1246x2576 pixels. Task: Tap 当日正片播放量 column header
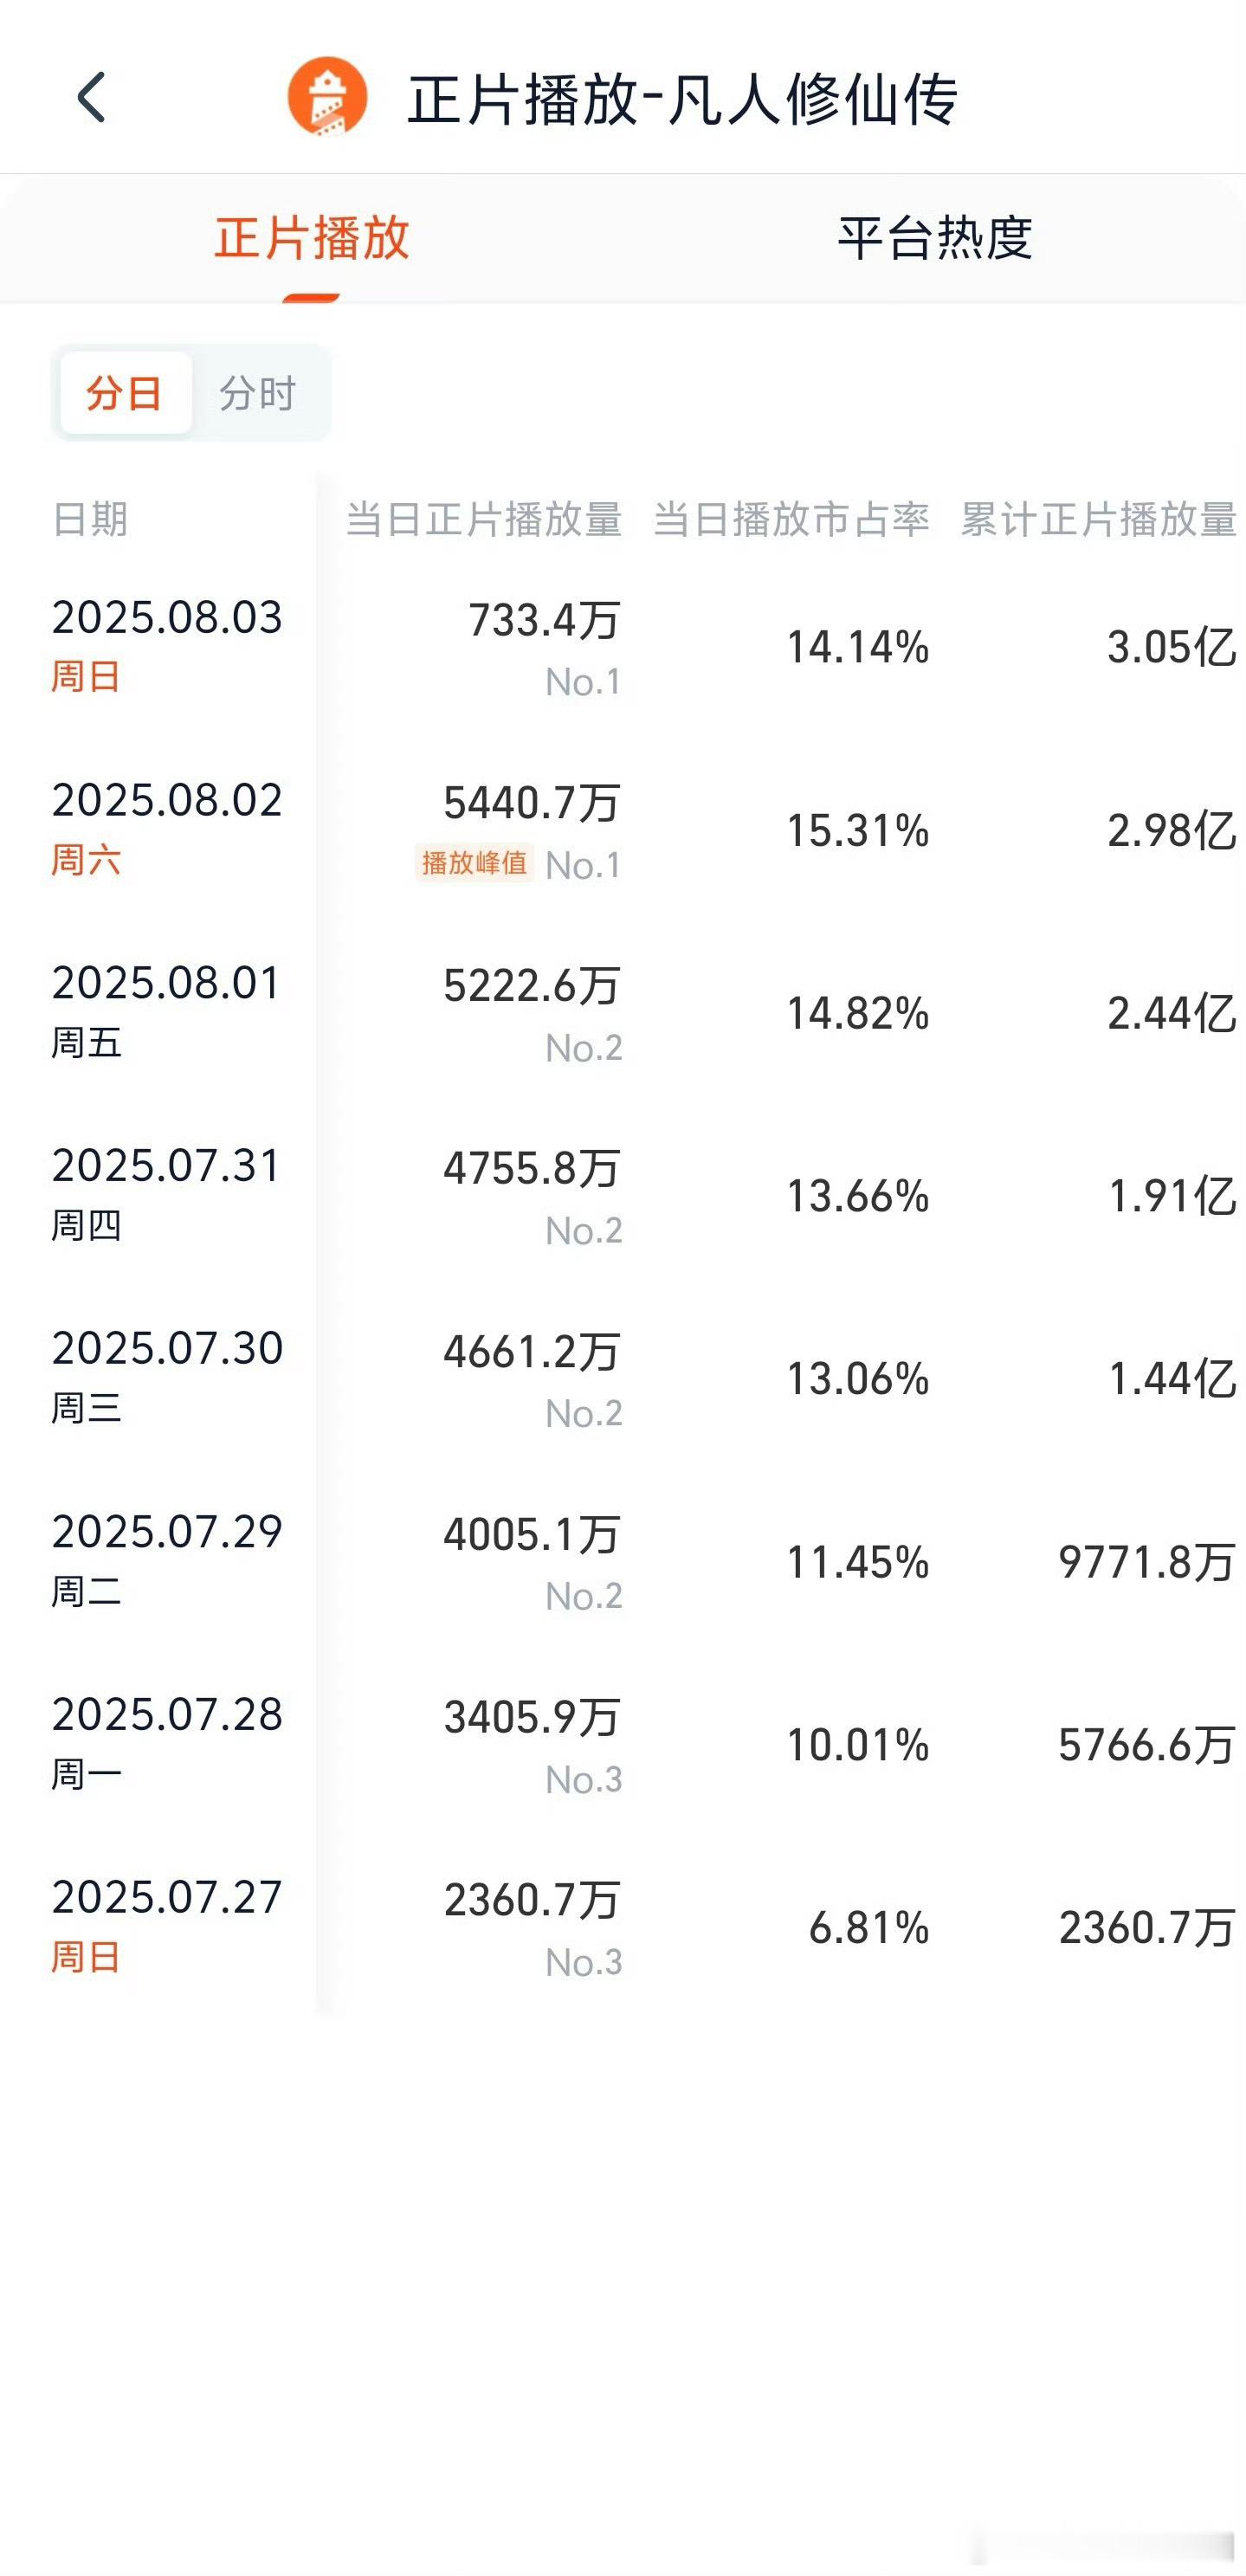point(484,520)
